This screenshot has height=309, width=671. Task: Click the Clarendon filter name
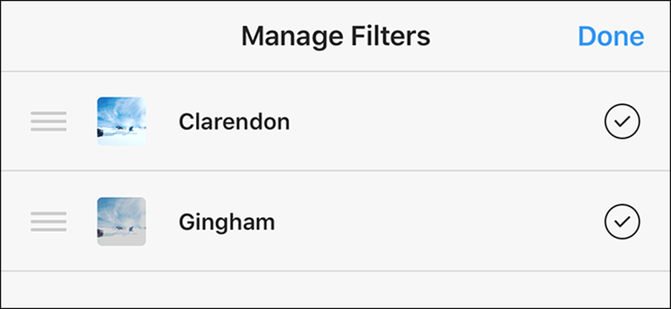(x=234, y=122)
